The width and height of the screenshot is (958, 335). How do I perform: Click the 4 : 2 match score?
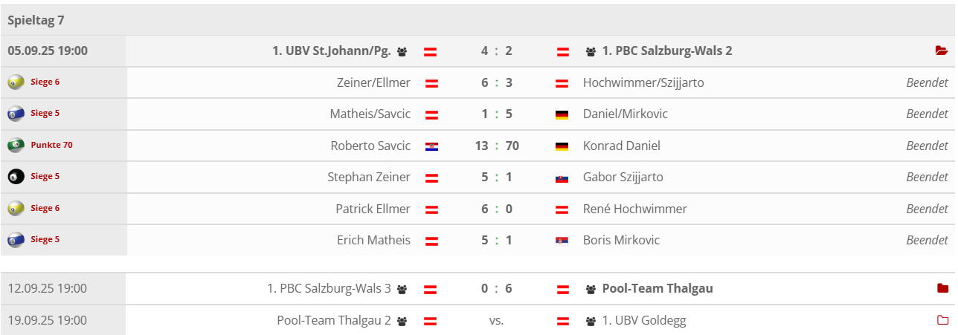click(x=496, y=51)
